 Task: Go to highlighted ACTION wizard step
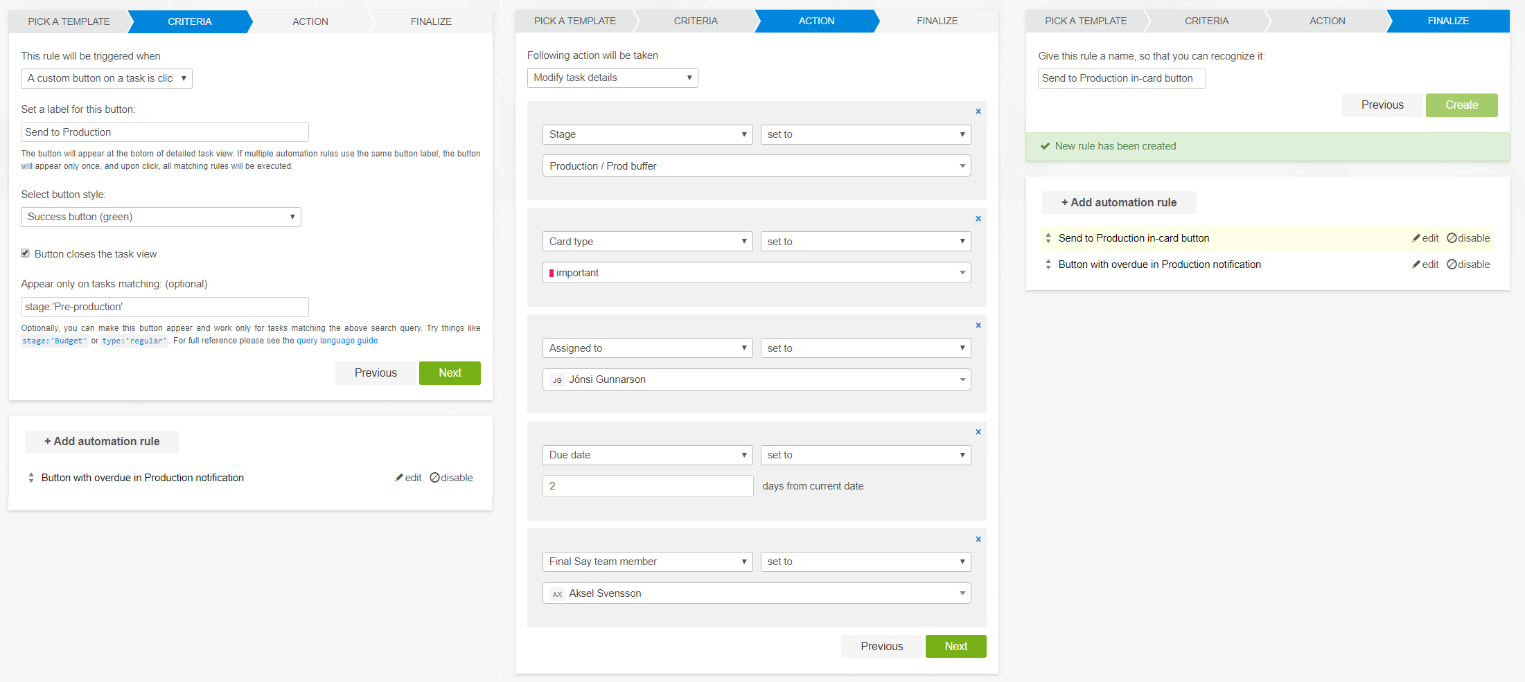coord(816,21)
